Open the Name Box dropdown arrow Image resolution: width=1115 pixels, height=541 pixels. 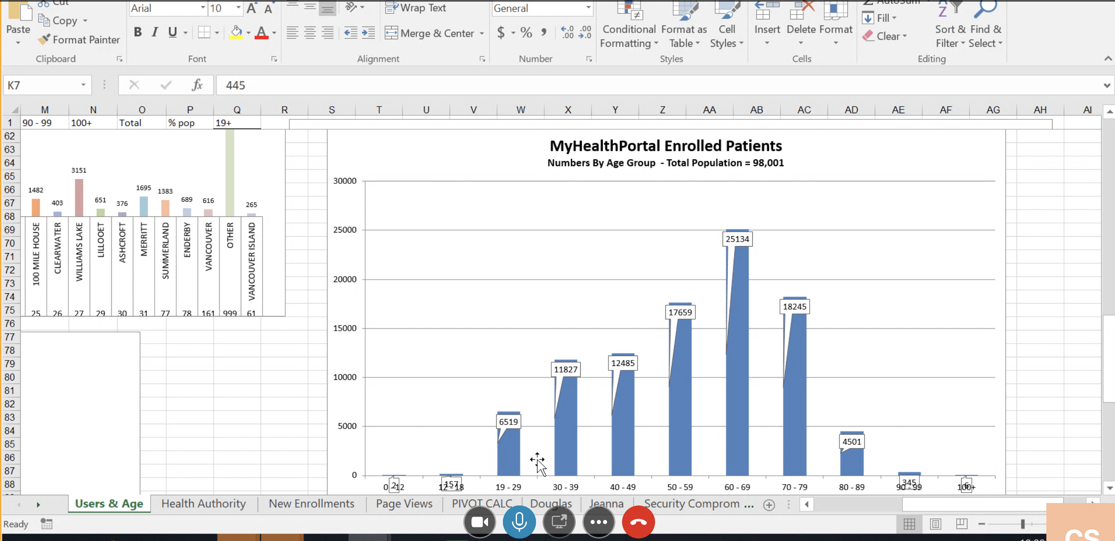point(83,85)
